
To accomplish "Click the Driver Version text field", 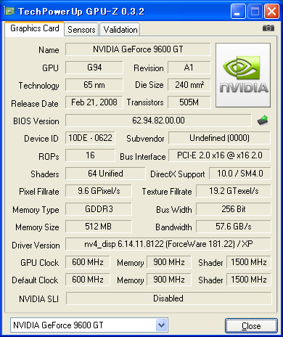I will [x=168, y=244].
